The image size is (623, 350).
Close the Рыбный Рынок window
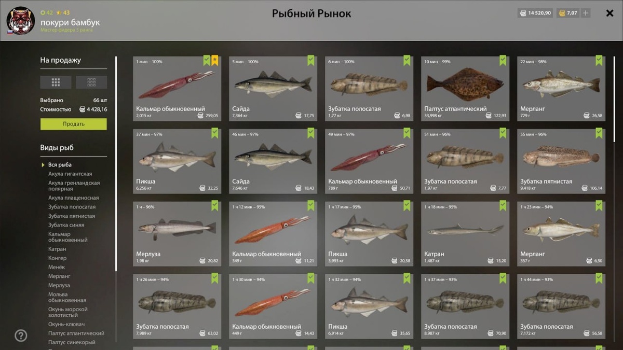610,13
